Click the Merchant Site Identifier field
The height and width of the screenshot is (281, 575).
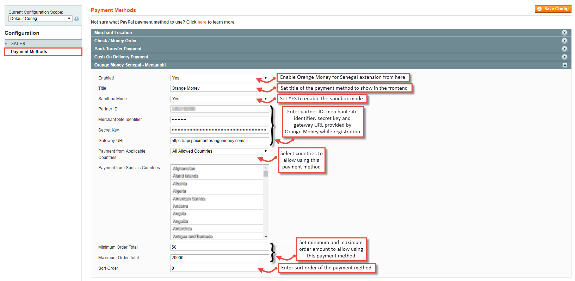pyautogui.click(x=220, y=120)
